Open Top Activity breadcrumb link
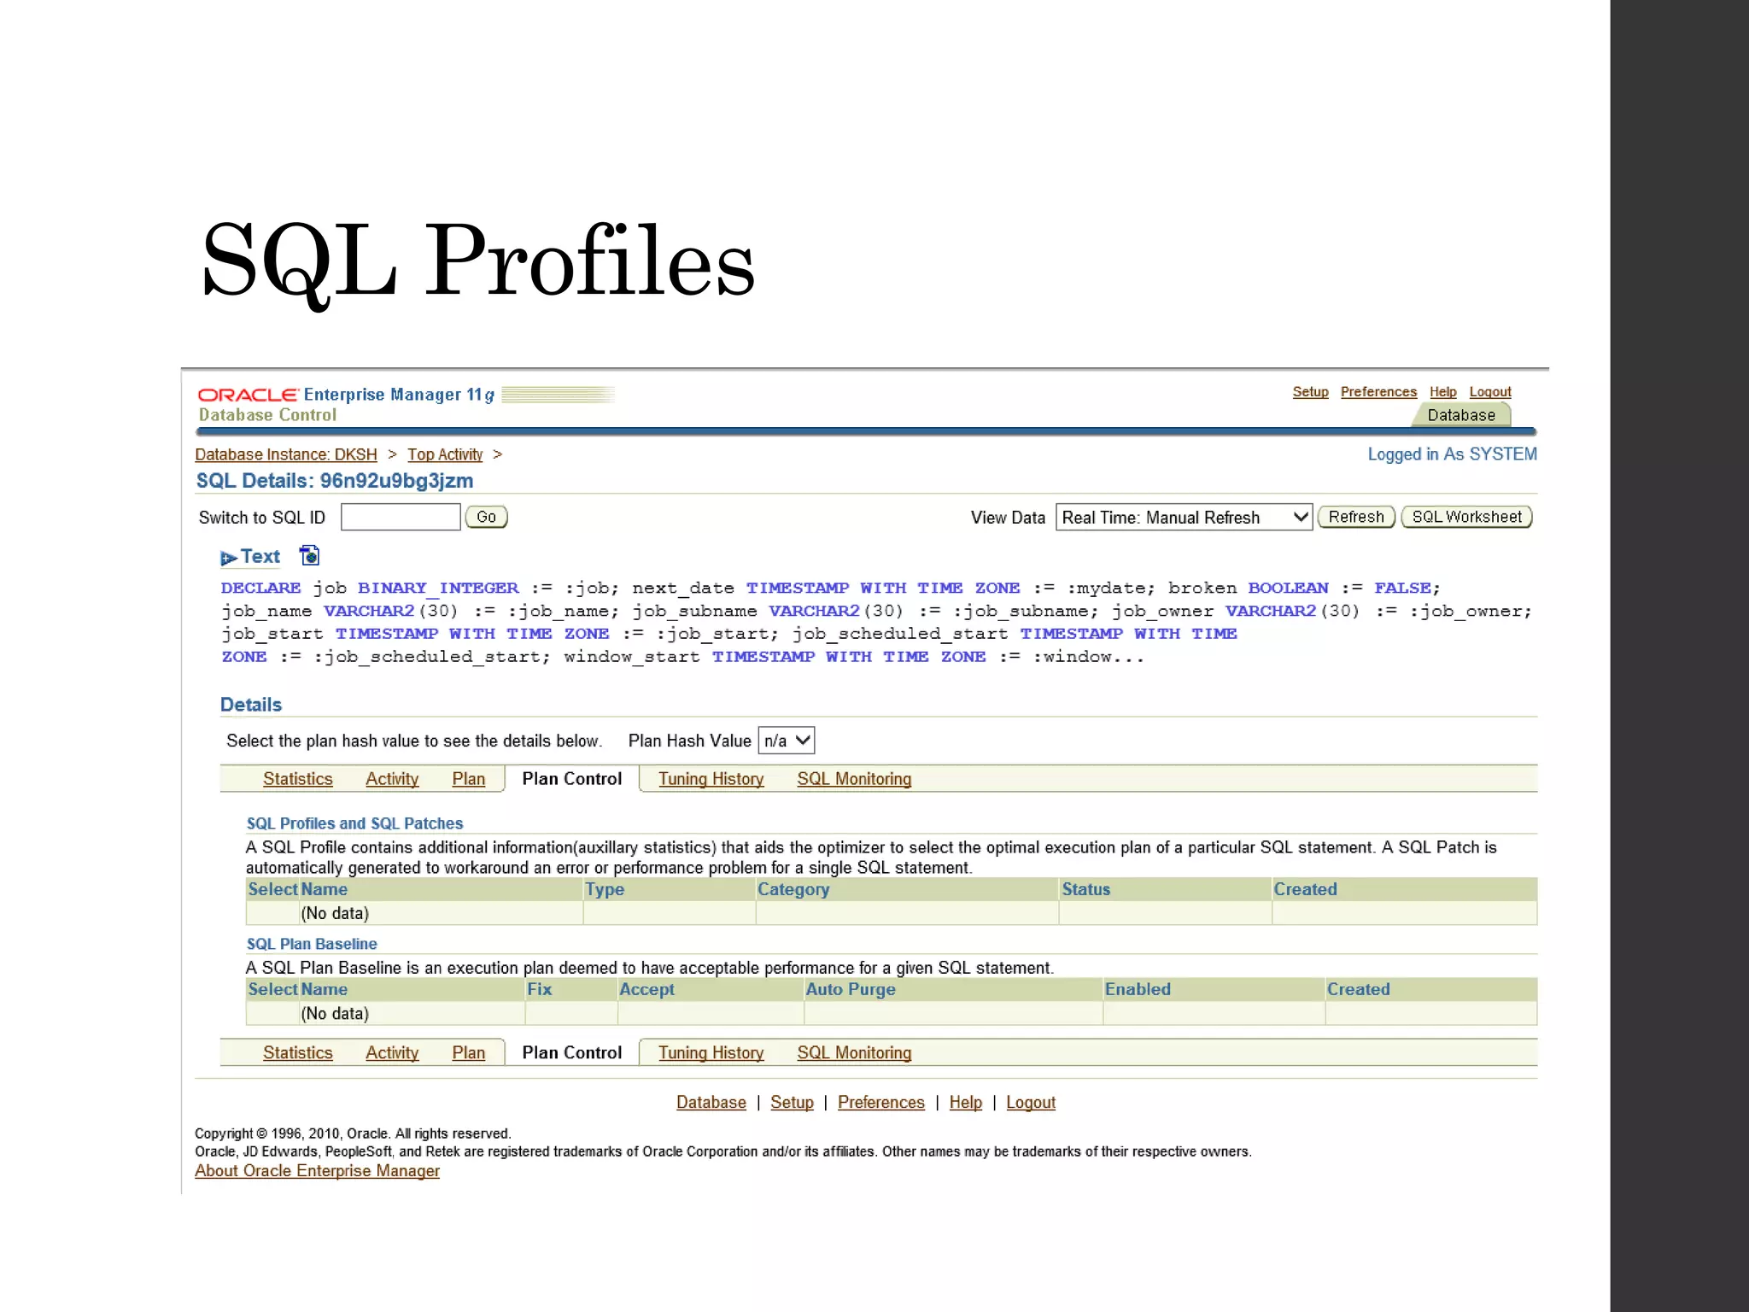This screenshot has height=1312, width=1749. pos(445,454)
